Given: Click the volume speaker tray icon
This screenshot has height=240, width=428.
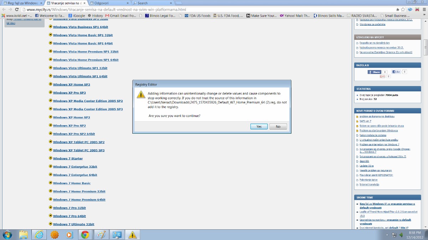Looking at the screenshot, I should pos(401,235).
